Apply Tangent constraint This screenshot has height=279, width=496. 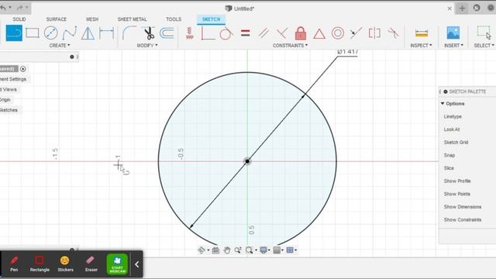pos(226,33)
